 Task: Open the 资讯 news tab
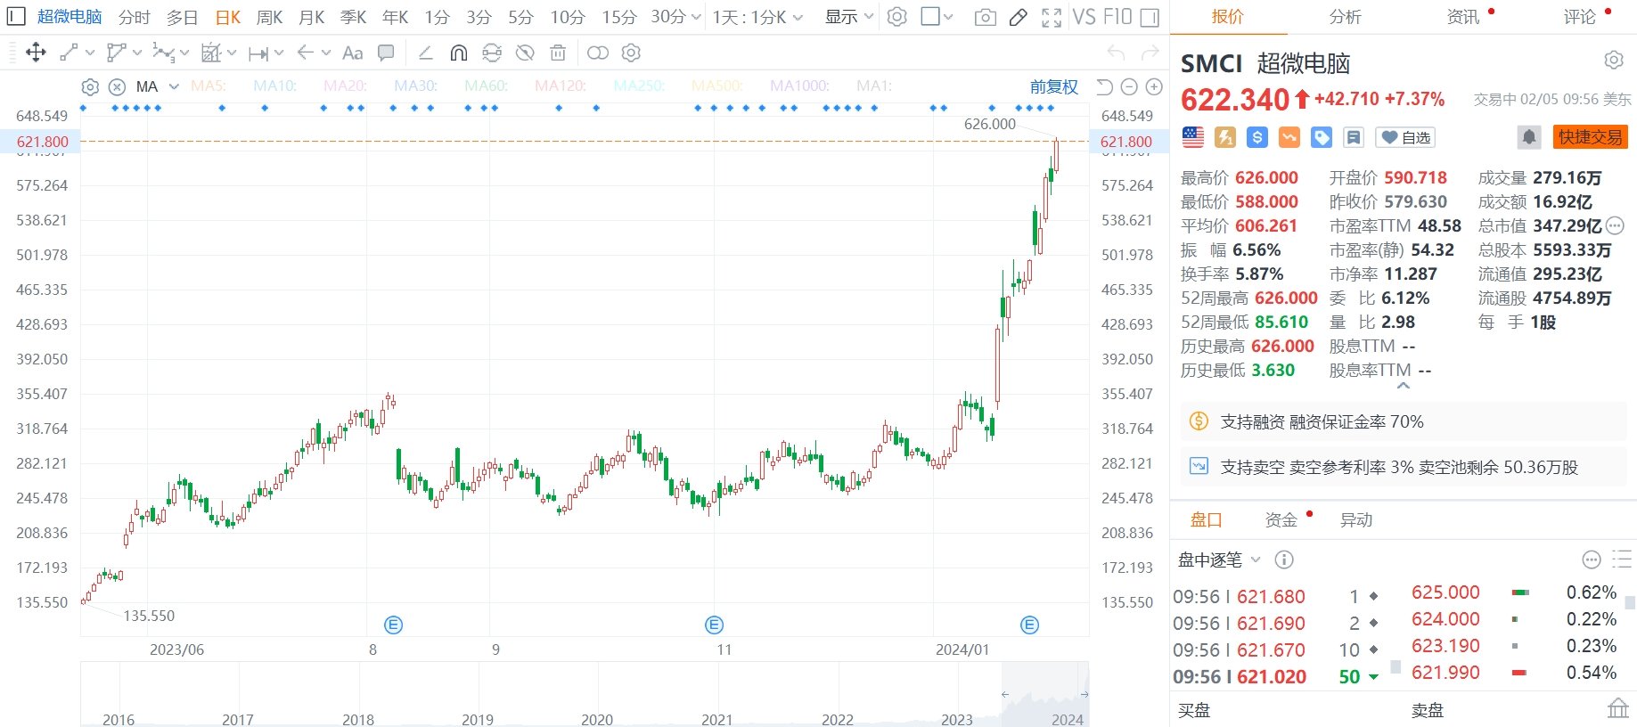point(1462,17)
